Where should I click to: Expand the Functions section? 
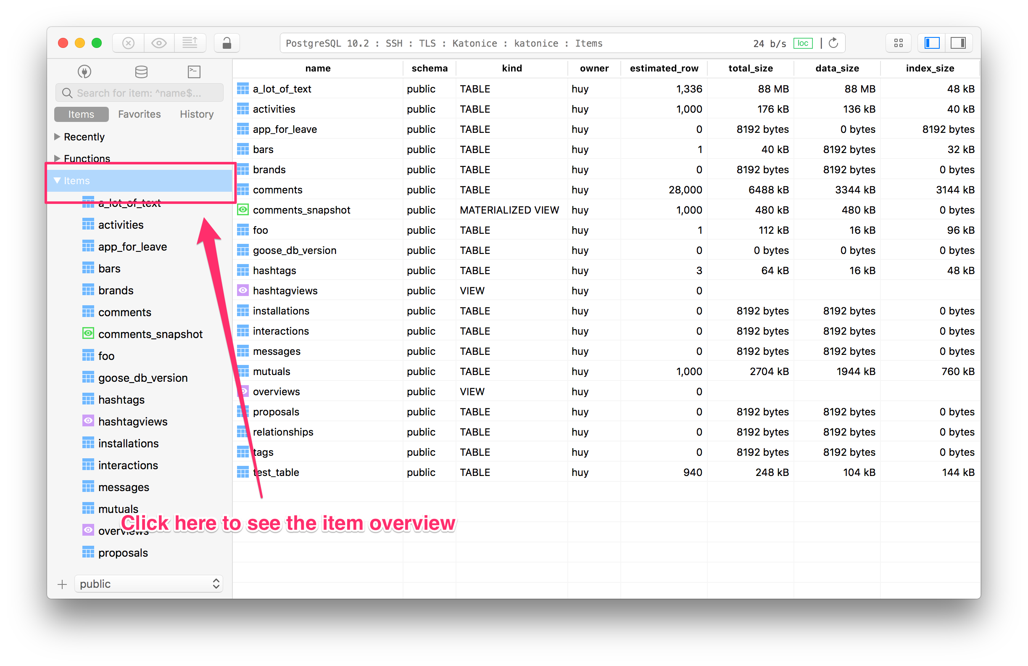(57, 158)
